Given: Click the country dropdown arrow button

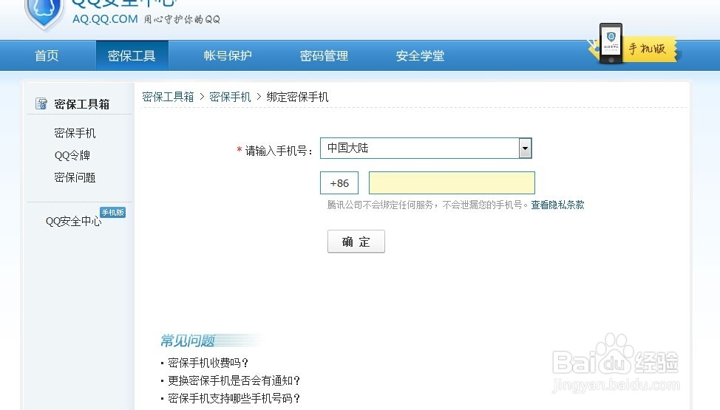Looking at the screenshot, I should coord(525,148).
